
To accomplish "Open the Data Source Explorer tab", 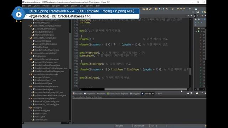I will pos(118,94).
